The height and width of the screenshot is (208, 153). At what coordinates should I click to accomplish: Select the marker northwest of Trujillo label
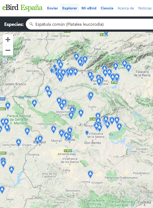click(x=91, y=95)
